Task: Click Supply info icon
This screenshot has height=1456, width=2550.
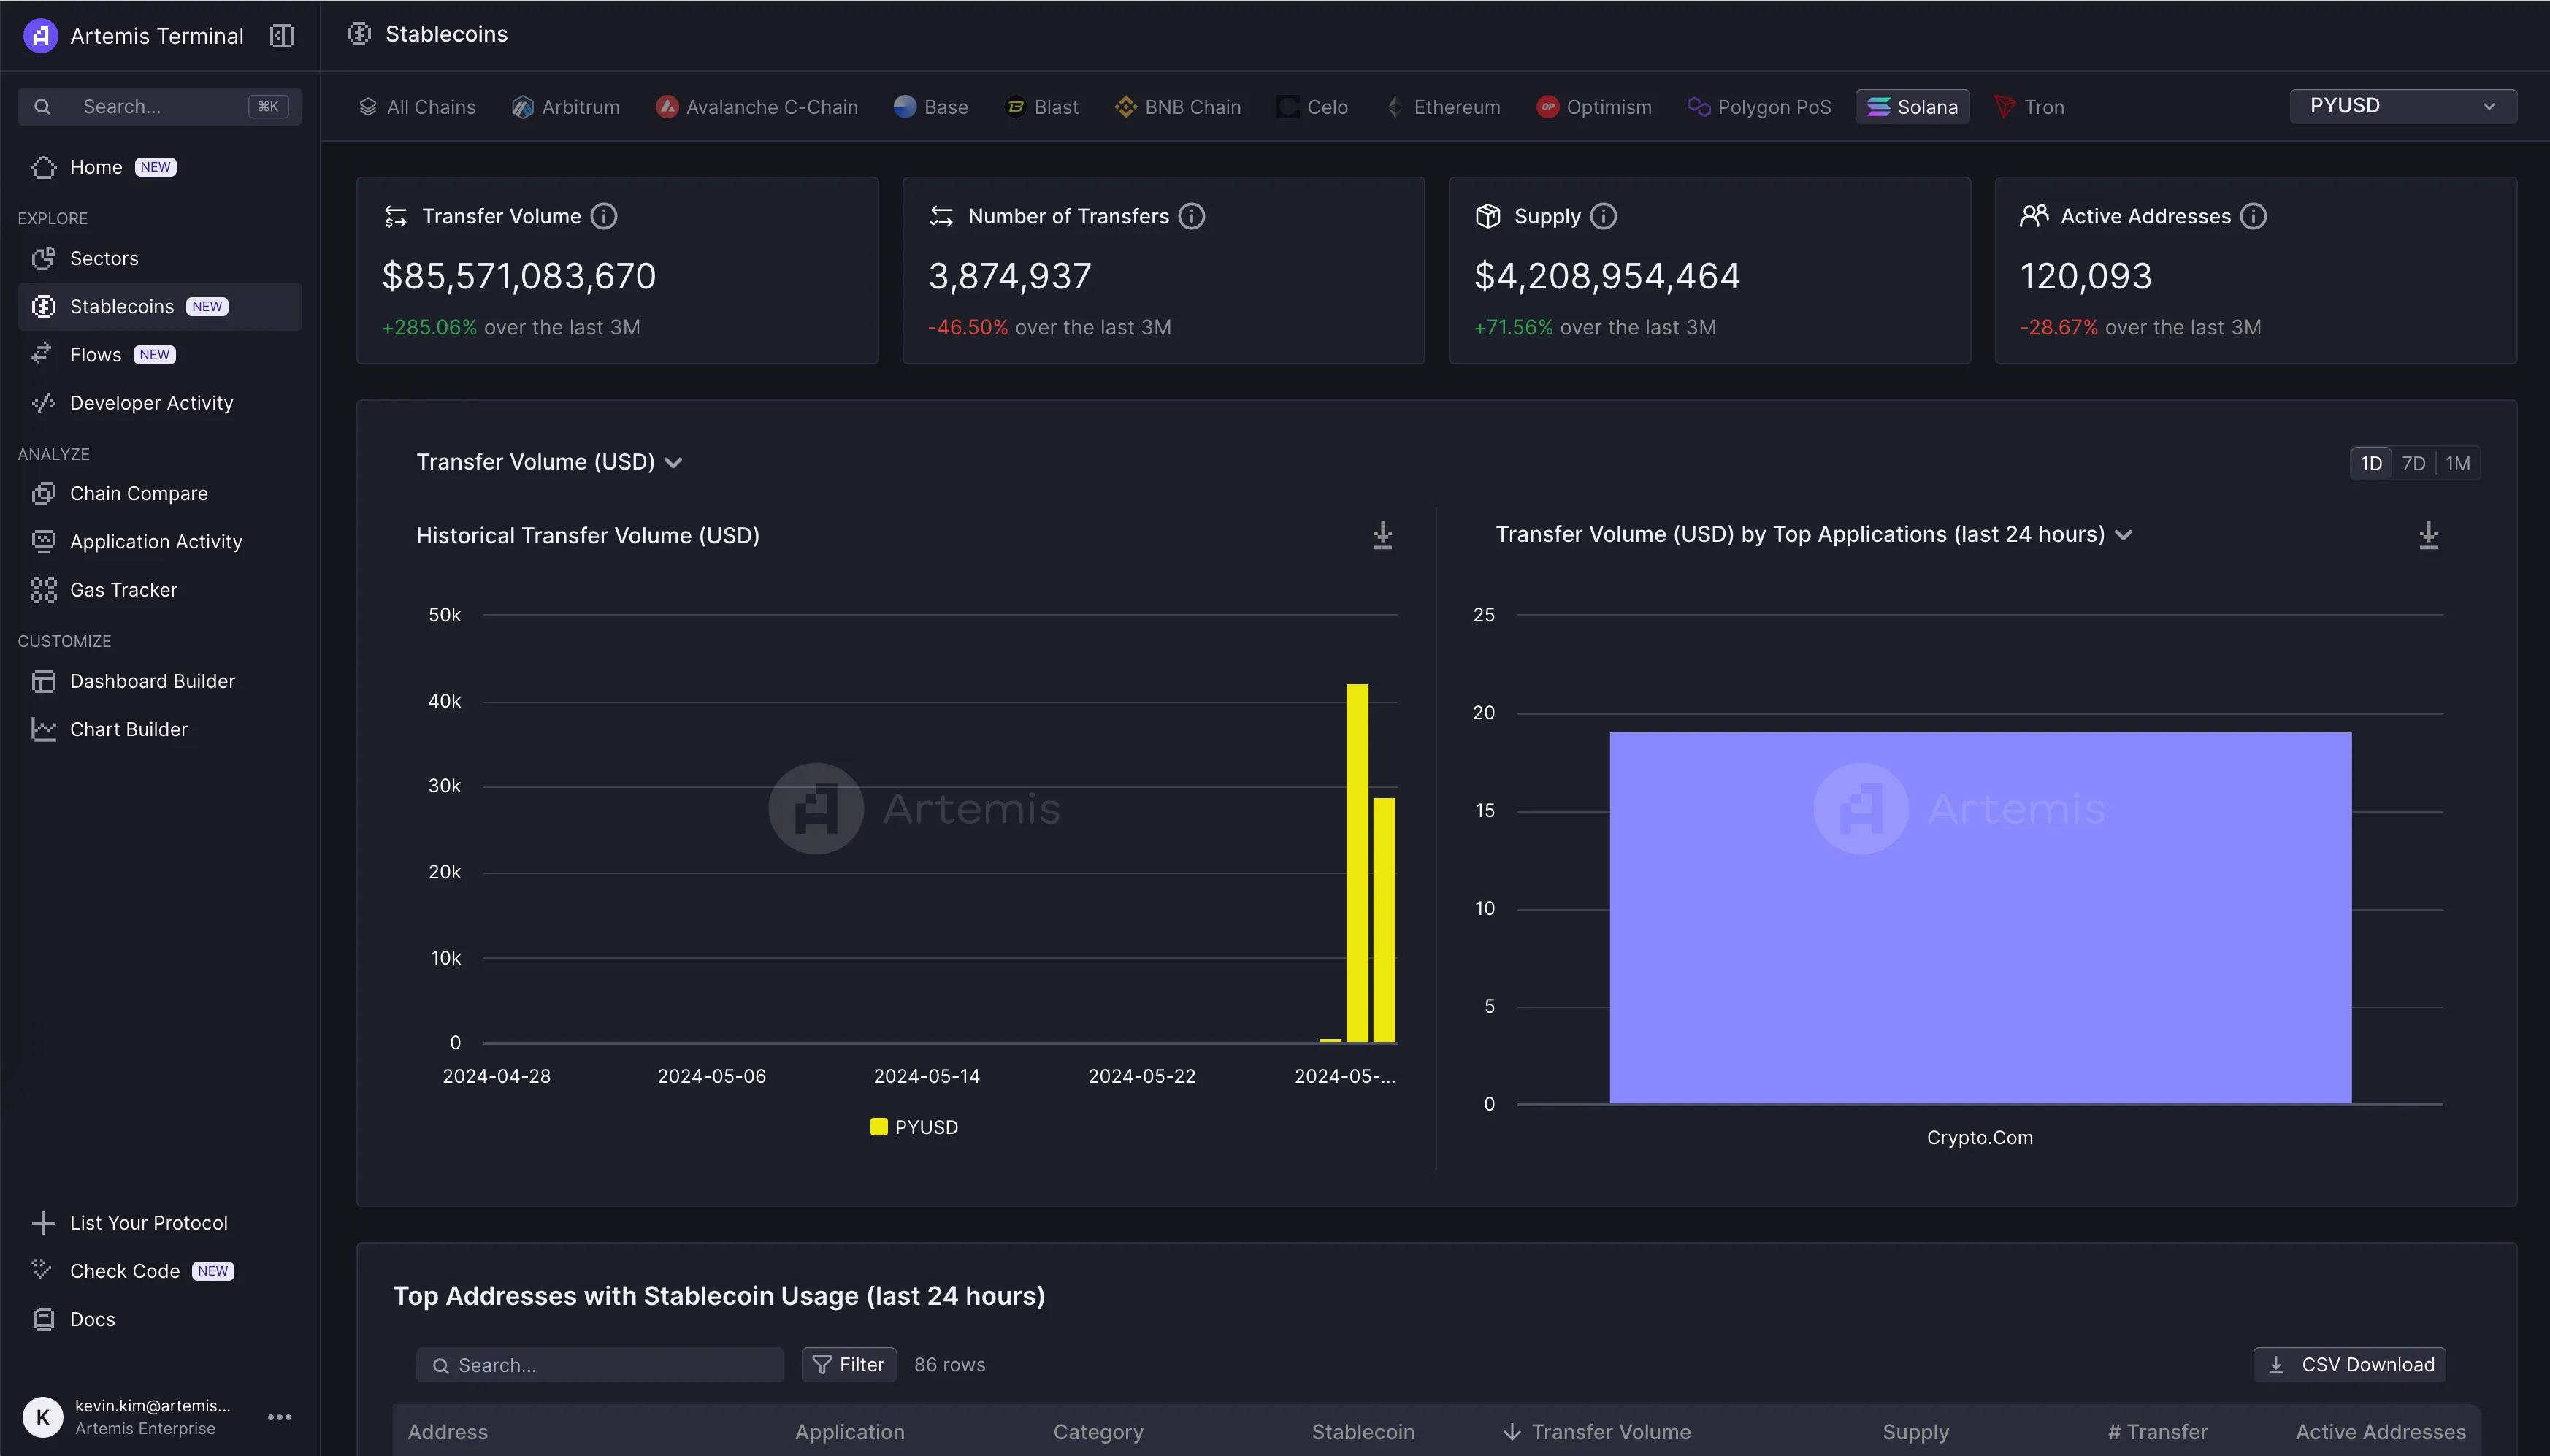Action: (x=1603, y=216)
